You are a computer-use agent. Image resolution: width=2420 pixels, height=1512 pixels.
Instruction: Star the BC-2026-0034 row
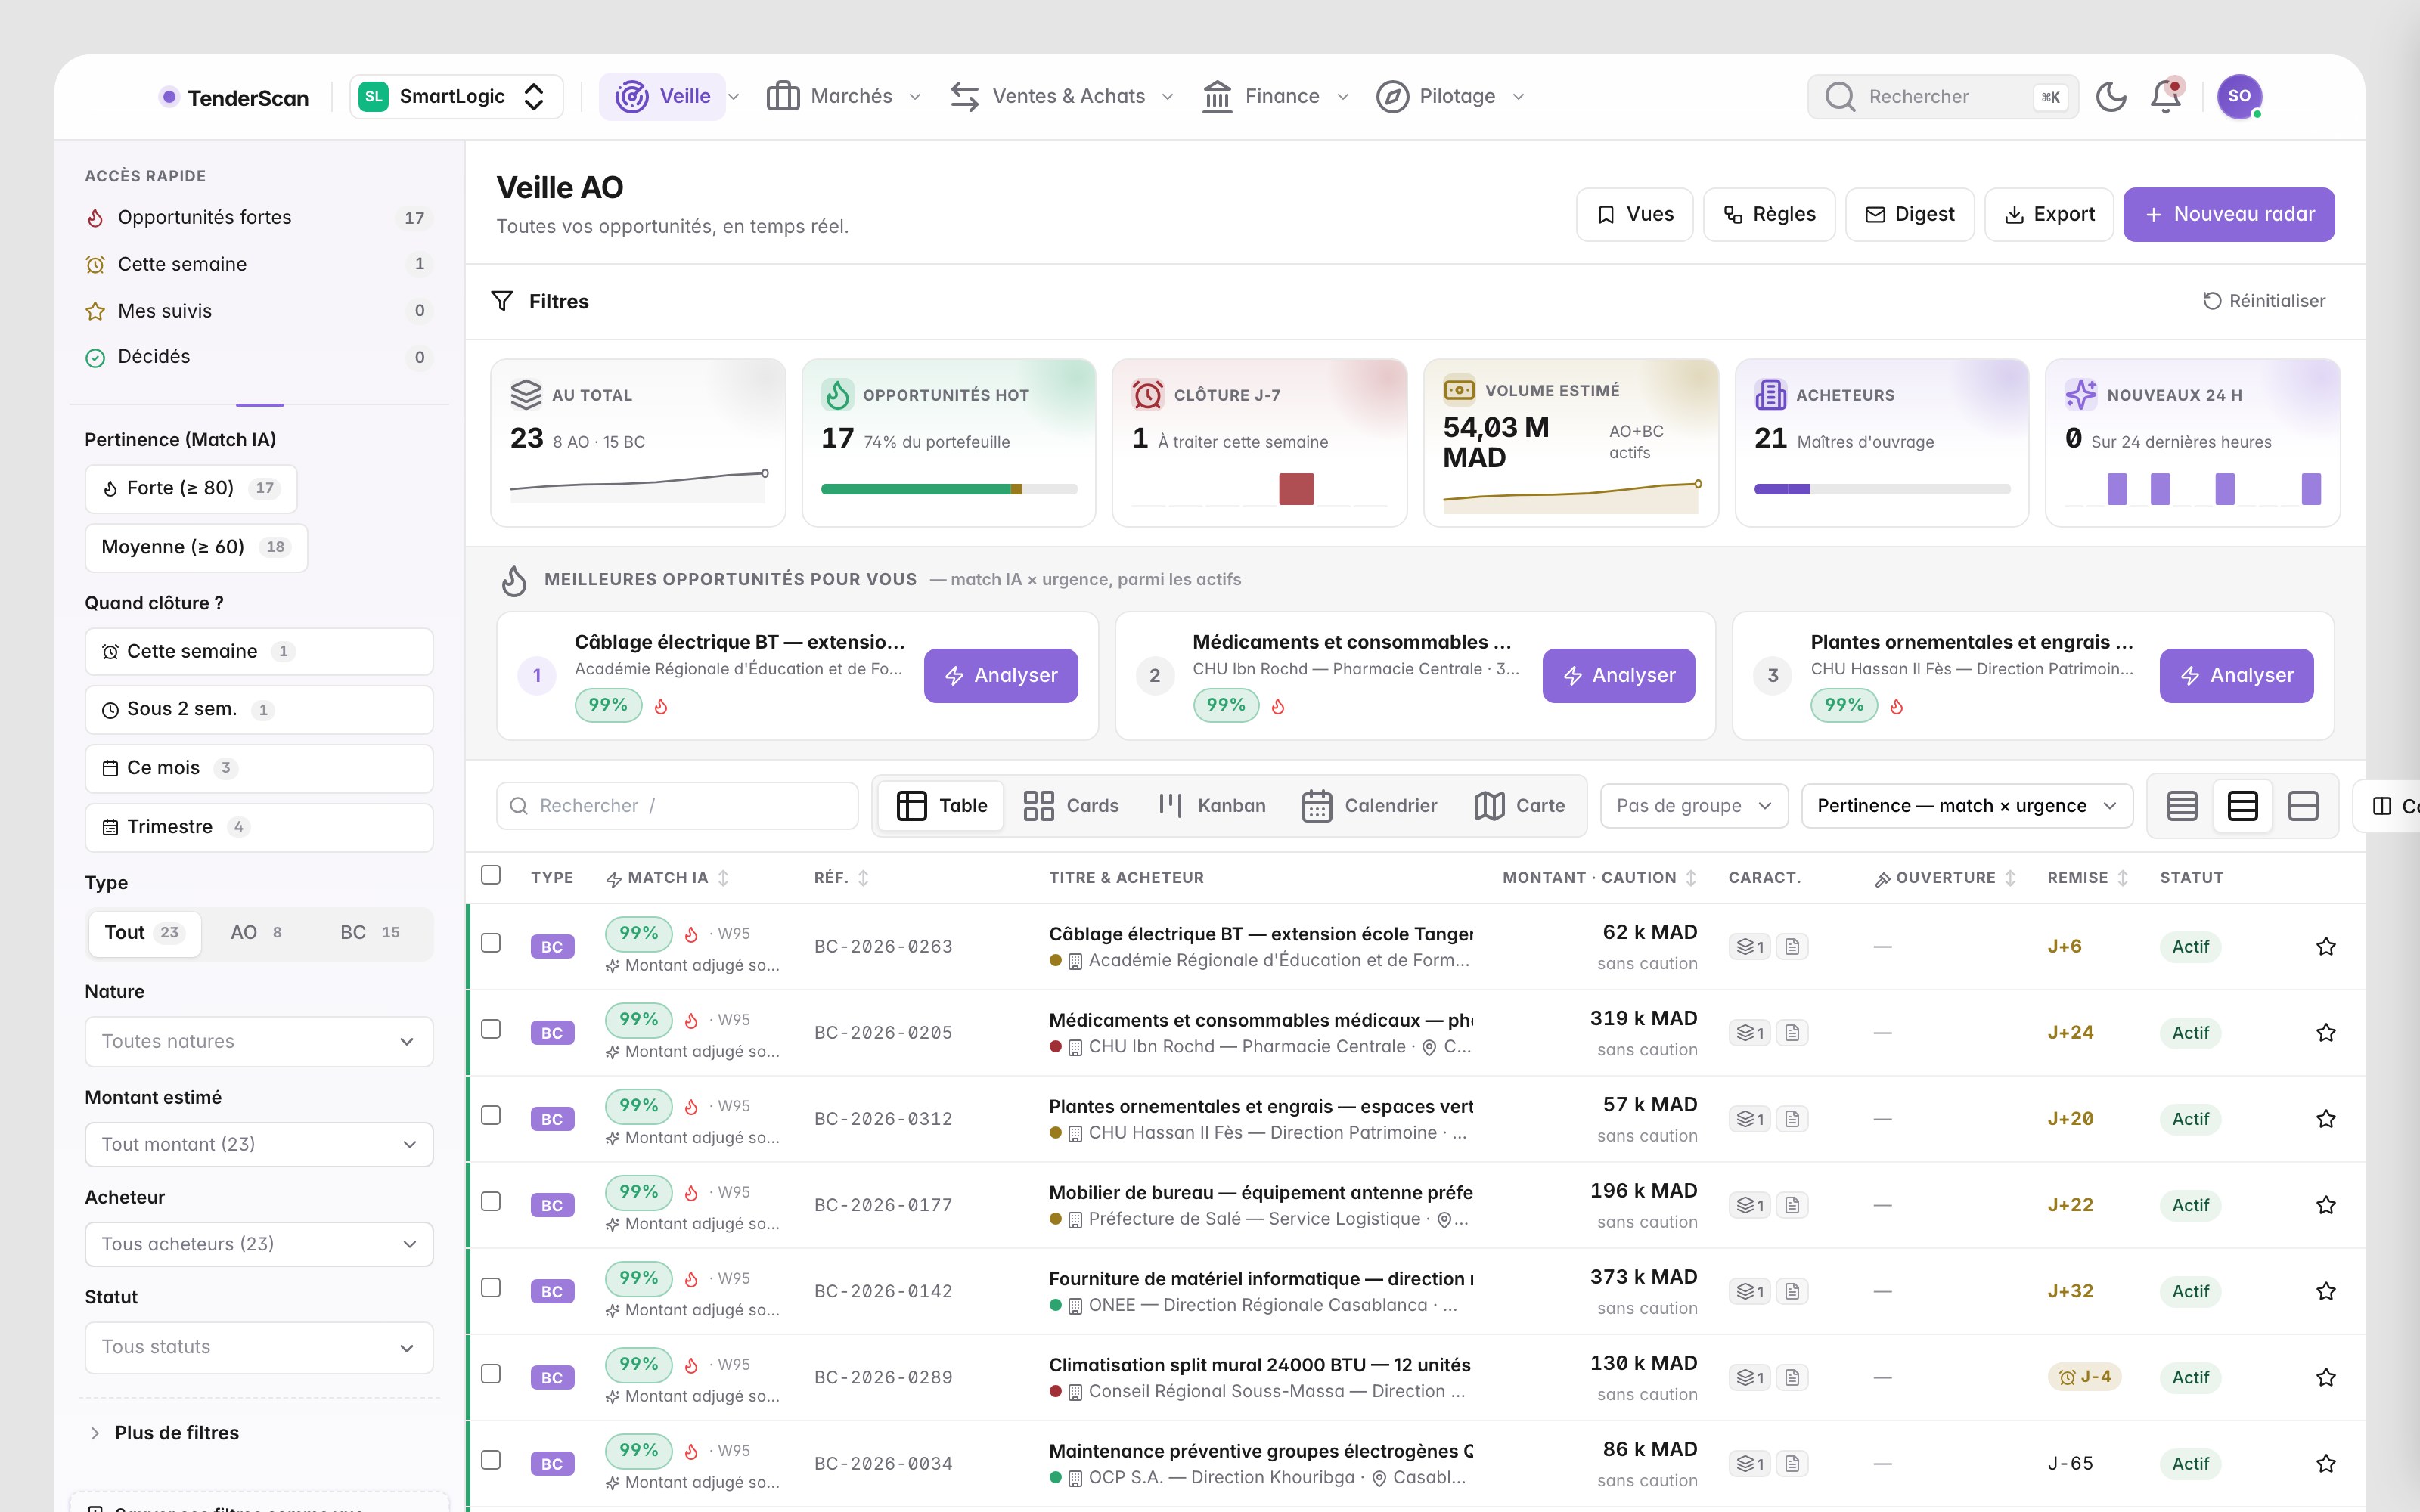tap(2326, 1463)
